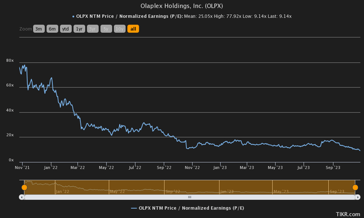Click the 'May '23' navigator label
Viewport: 364px width, 218px height.
[x=281, y=191]
